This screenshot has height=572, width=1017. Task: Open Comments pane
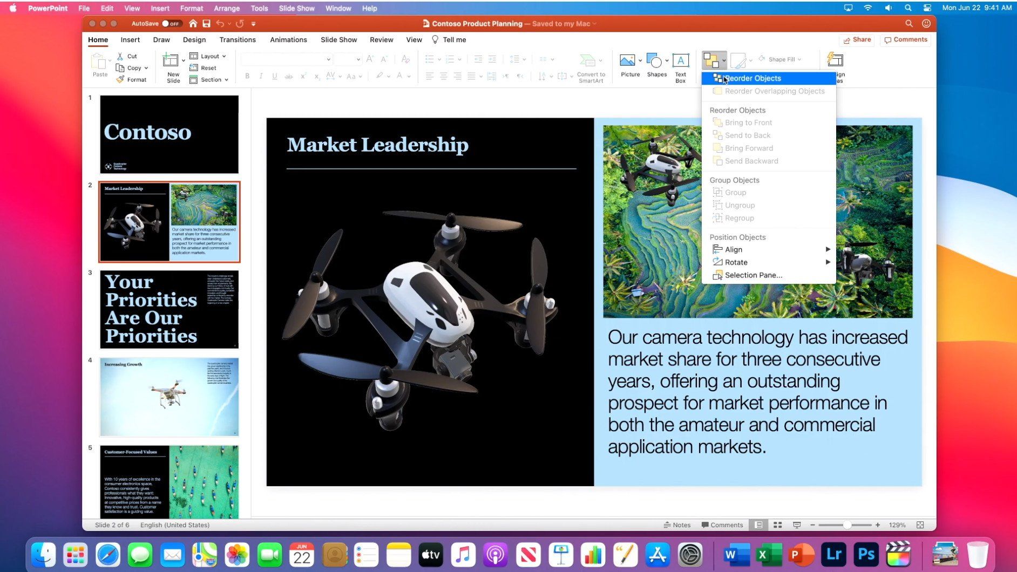tap(906, 39)
